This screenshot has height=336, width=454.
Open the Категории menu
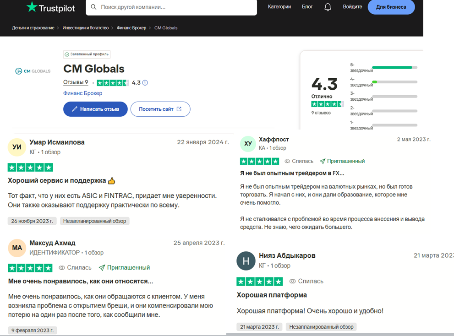pyautogui.click(x=279, y=7)
